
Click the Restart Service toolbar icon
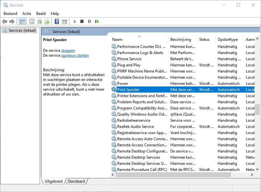click(x=97, y=21)
